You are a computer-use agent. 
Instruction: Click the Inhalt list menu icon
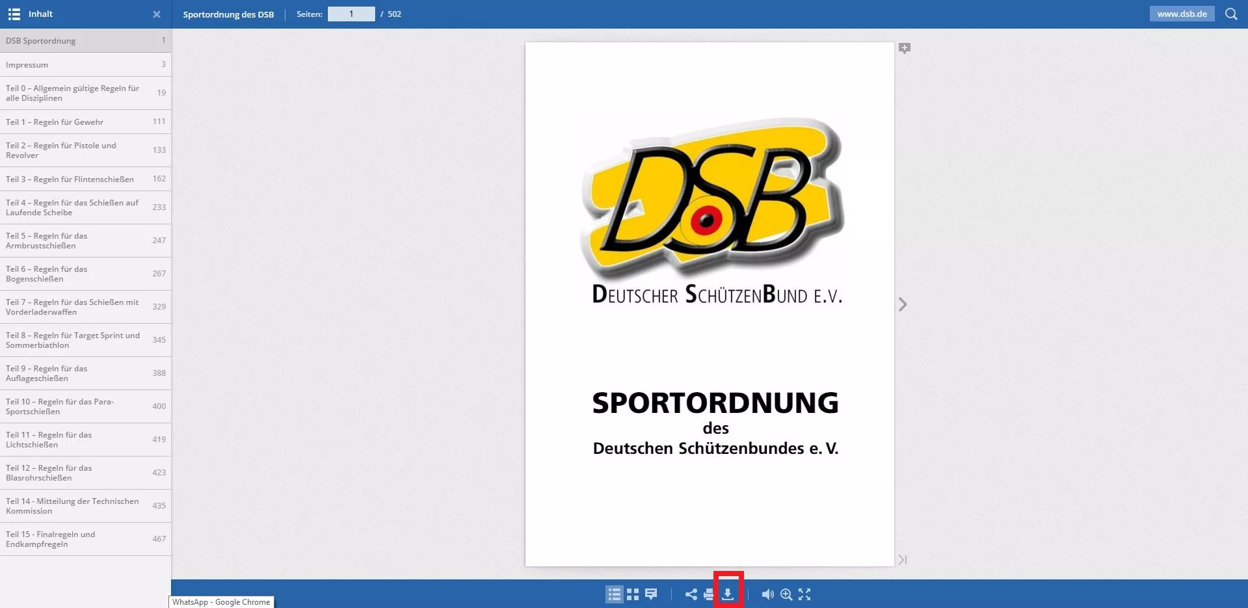14,14
